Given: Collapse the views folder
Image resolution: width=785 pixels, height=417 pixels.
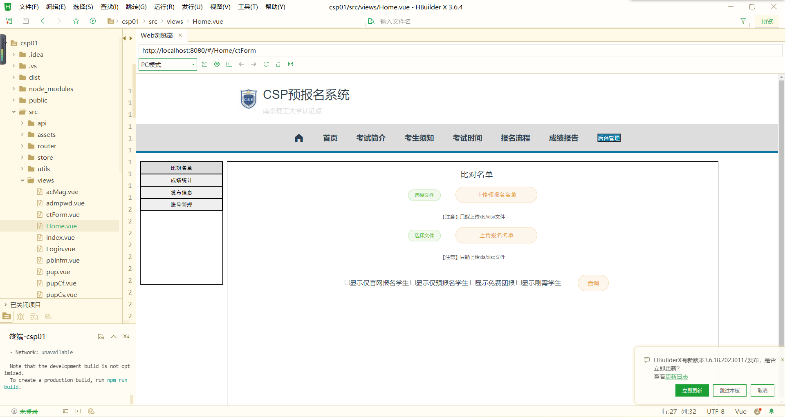Looking at the screenshot, I should 22,180.
